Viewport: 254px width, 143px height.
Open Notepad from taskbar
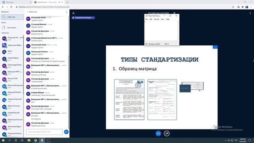(x=42, y=140)
